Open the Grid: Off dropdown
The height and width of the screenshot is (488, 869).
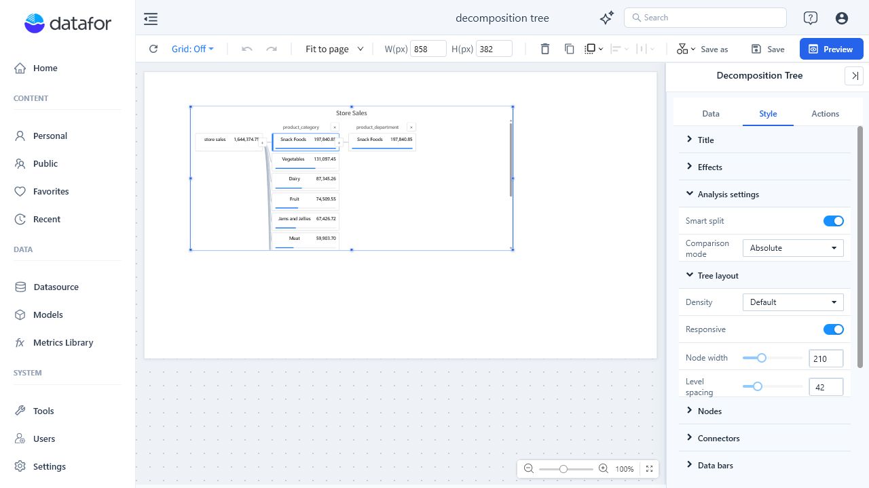pyautogui.click(x=193, y=49)
